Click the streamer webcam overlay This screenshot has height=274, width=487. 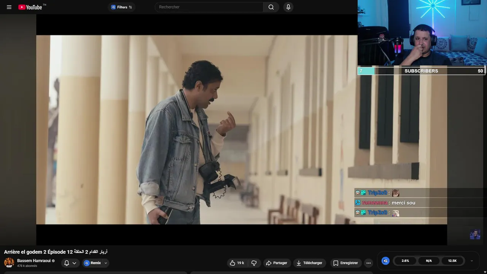(x=422, y=33)
